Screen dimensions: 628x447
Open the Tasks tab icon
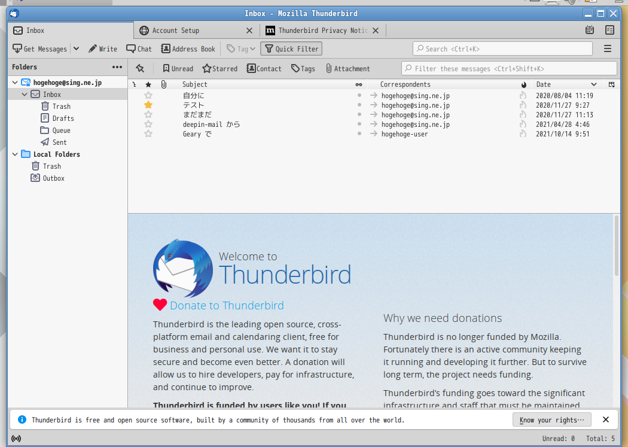coord(609,30)
